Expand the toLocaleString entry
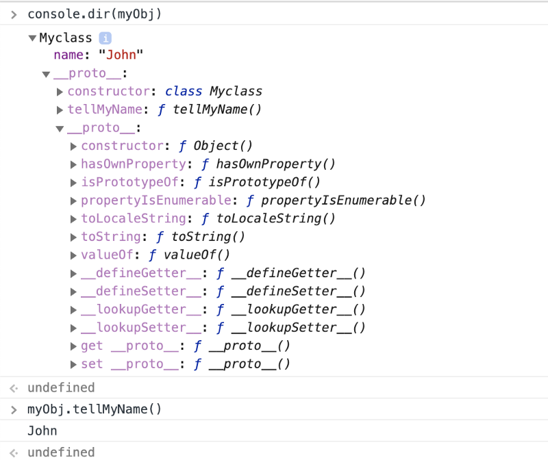 coord(74,219)
